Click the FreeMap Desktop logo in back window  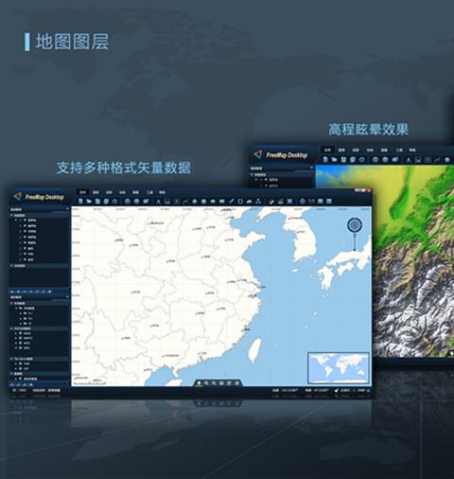(x=281, y=155)
